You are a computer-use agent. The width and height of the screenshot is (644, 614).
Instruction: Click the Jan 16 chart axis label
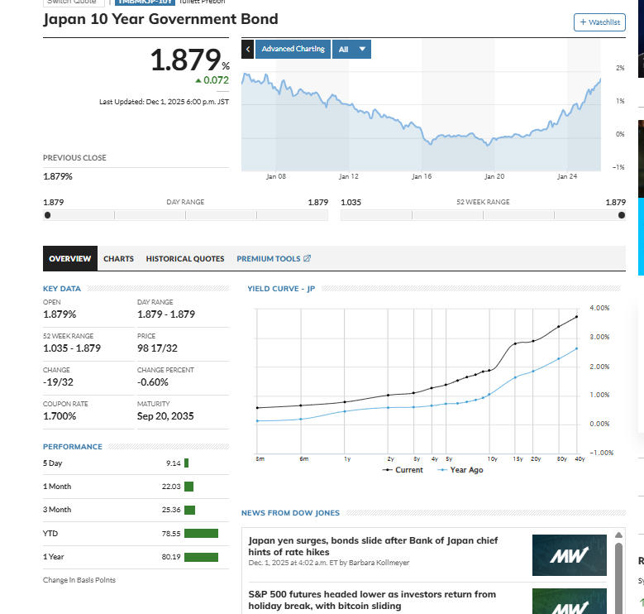point(422,176)
